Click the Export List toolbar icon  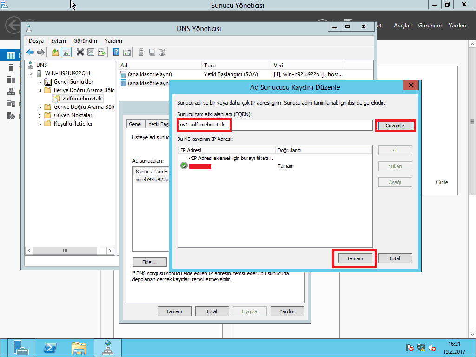click(x=102, y=52)
